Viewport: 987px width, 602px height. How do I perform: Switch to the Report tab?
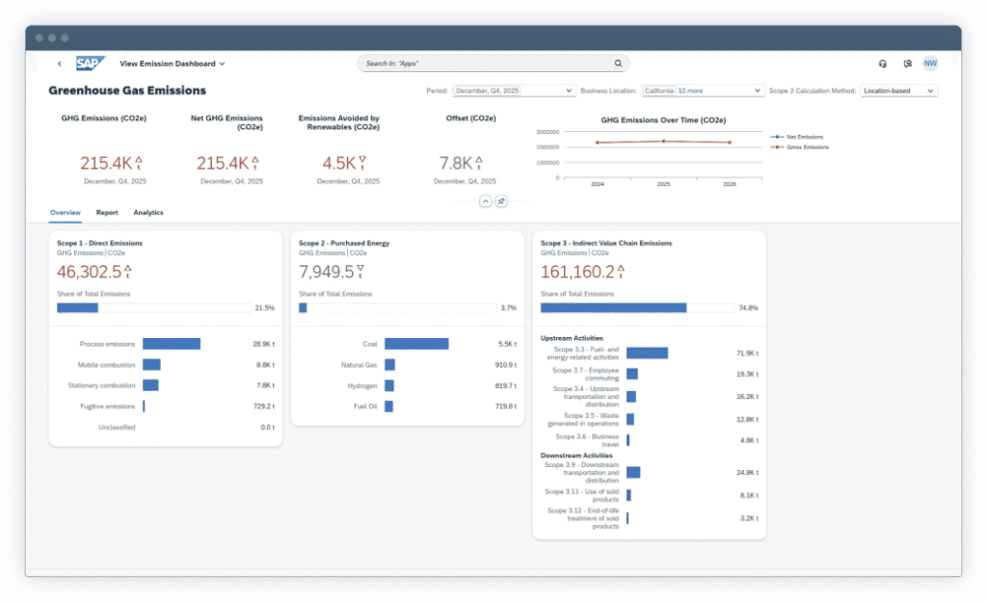click(107, 212)
